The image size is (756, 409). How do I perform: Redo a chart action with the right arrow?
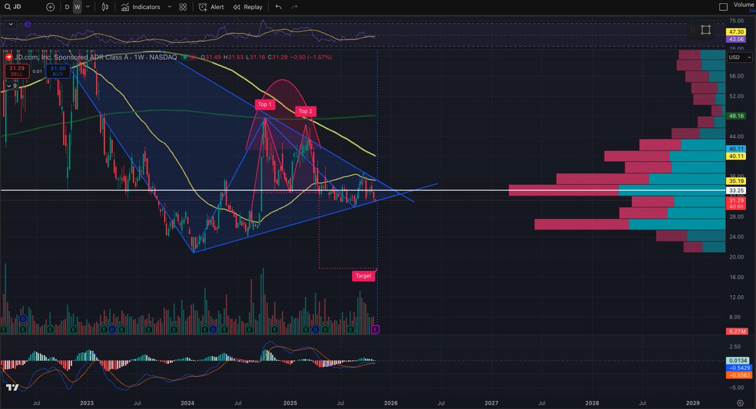(x=294, y=7)
